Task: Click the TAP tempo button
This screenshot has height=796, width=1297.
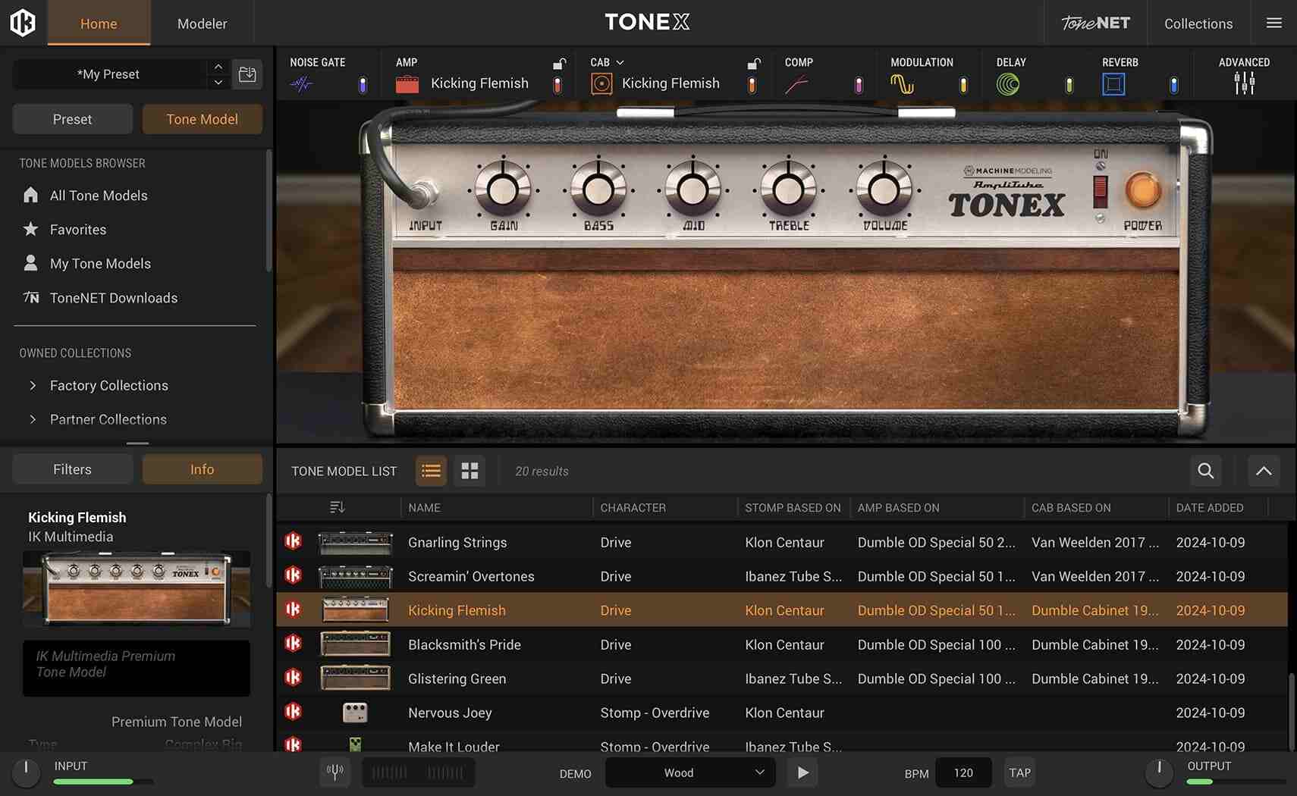Action: pos(1019,772)
